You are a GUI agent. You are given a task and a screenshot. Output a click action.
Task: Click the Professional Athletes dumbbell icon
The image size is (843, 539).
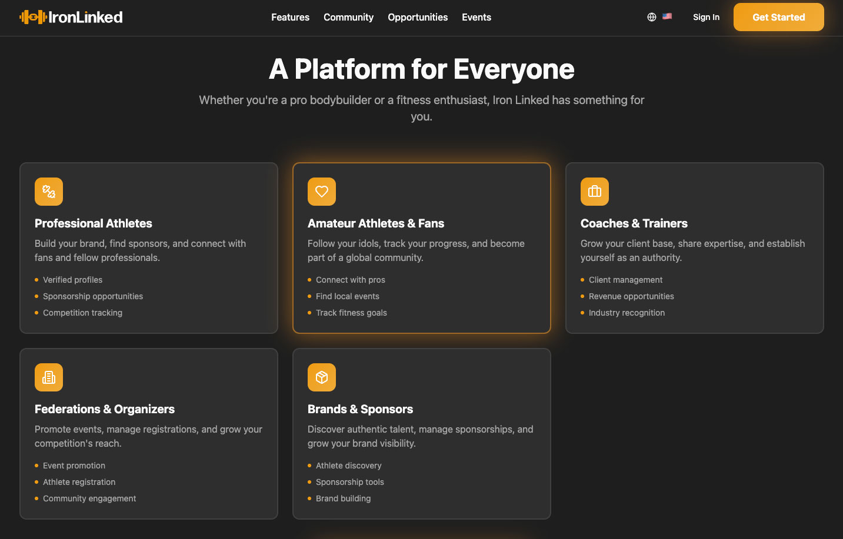(49, 192)
